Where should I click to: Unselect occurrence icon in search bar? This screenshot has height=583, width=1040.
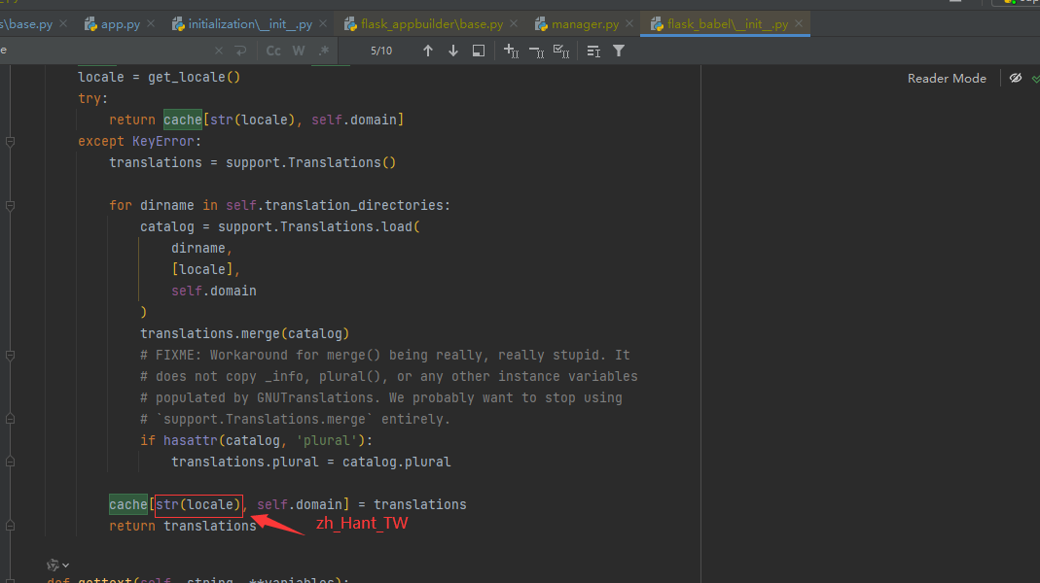pyautogui.click(x=536, y=51)
